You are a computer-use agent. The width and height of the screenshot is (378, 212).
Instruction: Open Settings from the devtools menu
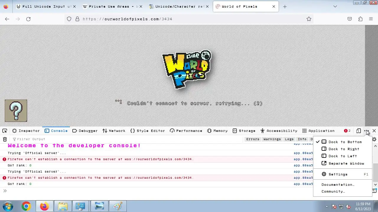point(343,174)
